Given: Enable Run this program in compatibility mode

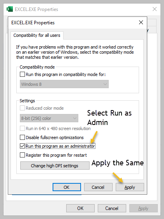Looking at the screenshot, I should [x=22, y=74].
